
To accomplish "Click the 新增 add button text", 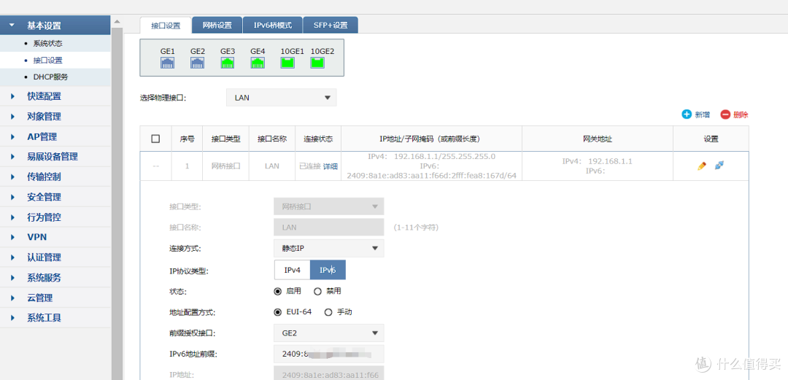I will (702, 115).
